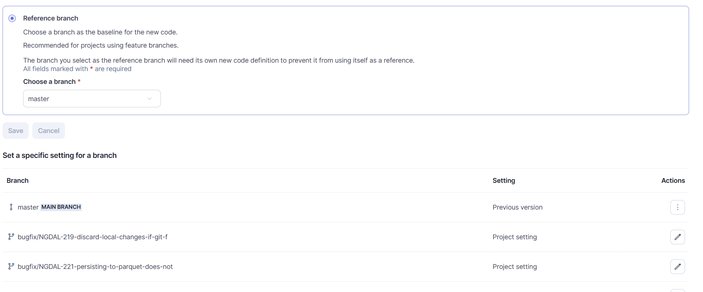Click the MAIN BRANCH badge
Image resolution: width=703 pixels, height=292 pixels.
tap(61, 207)
